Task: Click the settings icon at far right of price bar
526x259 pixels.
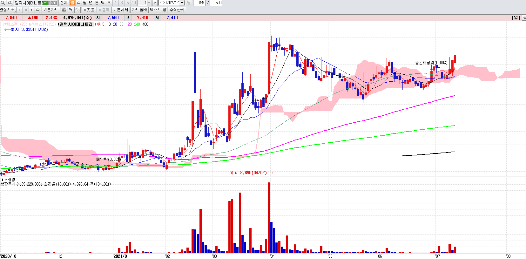Action: click(x=524, y=18)
